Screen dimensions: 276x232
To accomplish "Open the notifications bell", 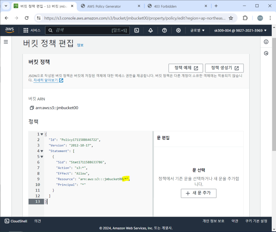I will click(151, 30).
